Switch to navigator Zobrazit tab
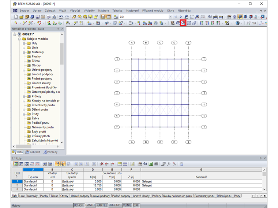The width and height of the screenshot is (278, 208). [33, 152]
